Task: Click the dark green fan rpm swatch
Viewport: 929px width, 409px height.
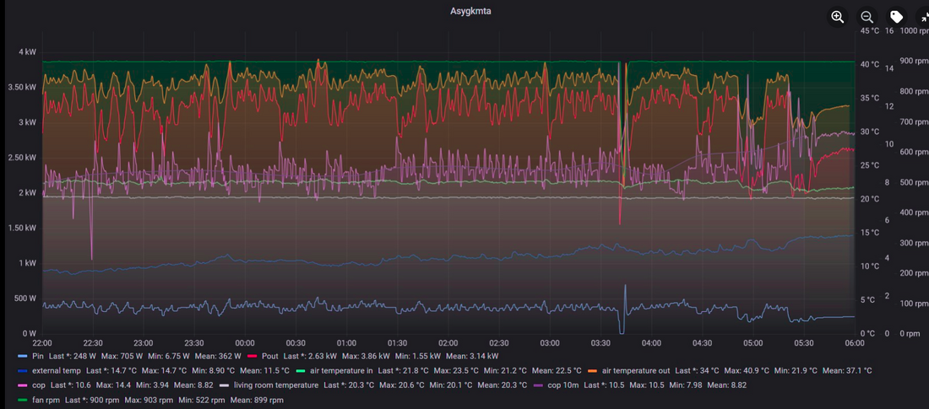Action: (x=22, y=400)
